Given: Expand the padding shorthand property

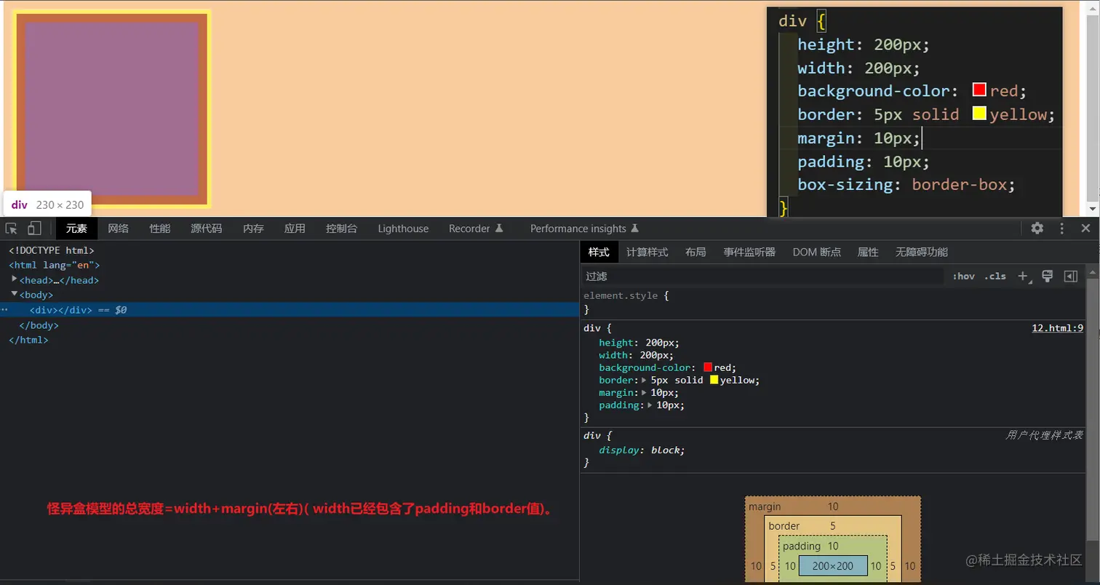Looking at the screenshot, I should pos(650,405).
